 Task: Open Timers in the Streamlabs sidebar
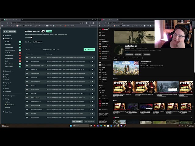point(7,74)
